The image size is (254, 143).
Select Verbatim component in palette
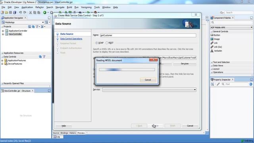(216, 51)
